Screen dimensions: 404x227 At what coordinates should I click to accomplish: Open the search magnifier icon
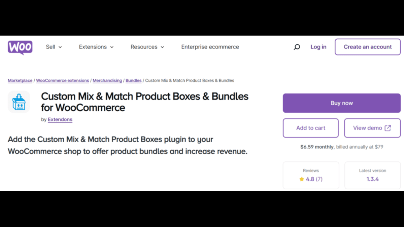click(297, 47)
